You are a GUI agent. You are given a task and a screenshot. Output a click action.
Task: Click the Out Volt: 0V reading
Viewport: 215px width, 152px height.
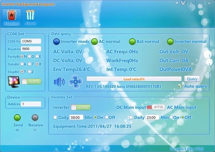pyautogui.click(x=174, y=52)
